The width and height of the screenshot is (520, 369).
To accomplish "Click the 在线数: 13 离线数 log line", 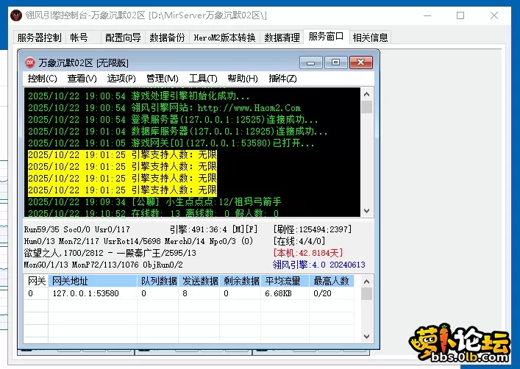I will coord(153,213).
